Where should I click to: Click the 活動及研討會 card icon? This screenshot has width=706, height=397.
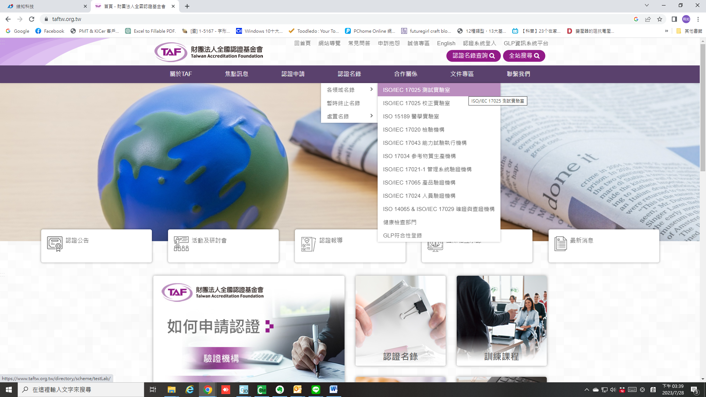pyautogui.click(x=181, y=244)
